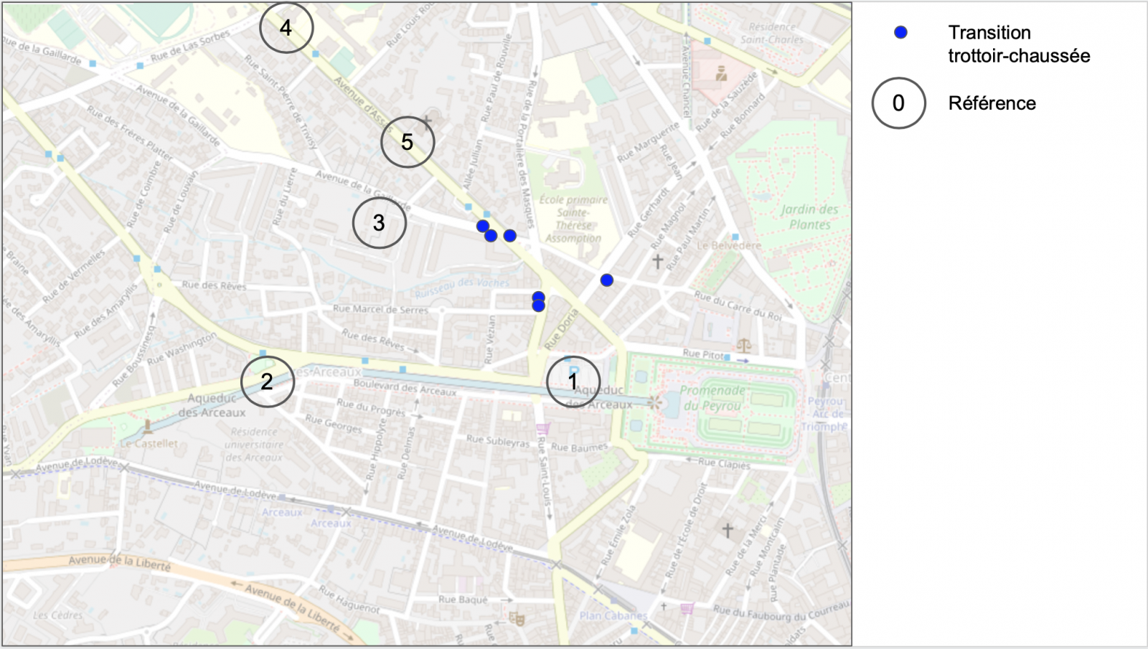This screenshot has height=649, width=1148.
Task: Click reference marker number 1
Action: (x=573, y=382)
